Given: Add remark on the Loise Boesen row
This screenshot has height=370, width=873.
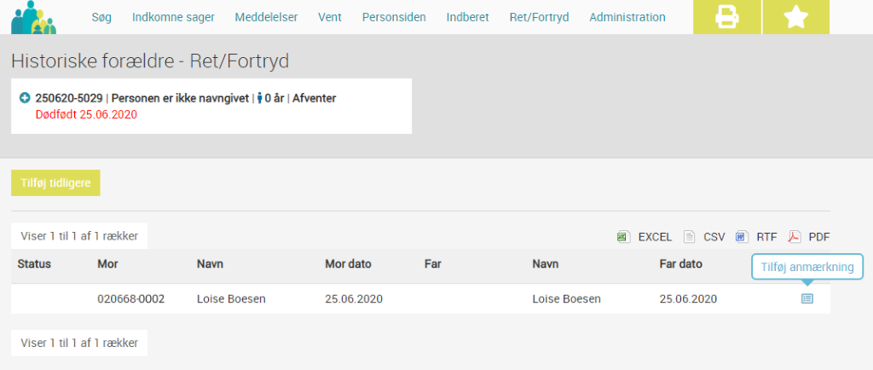Looking at the screenshot, I should (x=807, y=298).
